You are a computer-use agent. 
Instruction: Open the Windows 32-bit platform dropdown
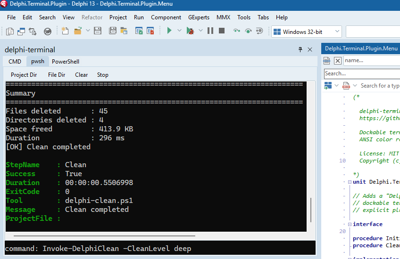(x=307, y=32)
